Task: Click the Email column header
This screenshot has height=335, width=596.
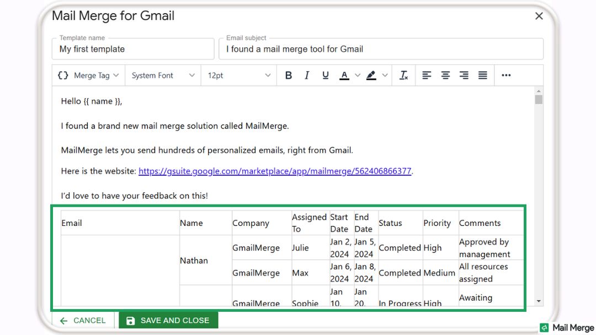Action: pos(120,223)
